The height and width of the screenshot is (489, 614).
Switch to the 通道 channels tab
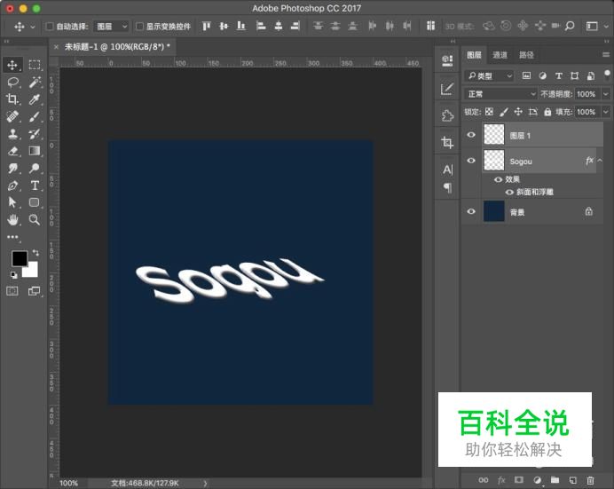[x=500, y=55]
